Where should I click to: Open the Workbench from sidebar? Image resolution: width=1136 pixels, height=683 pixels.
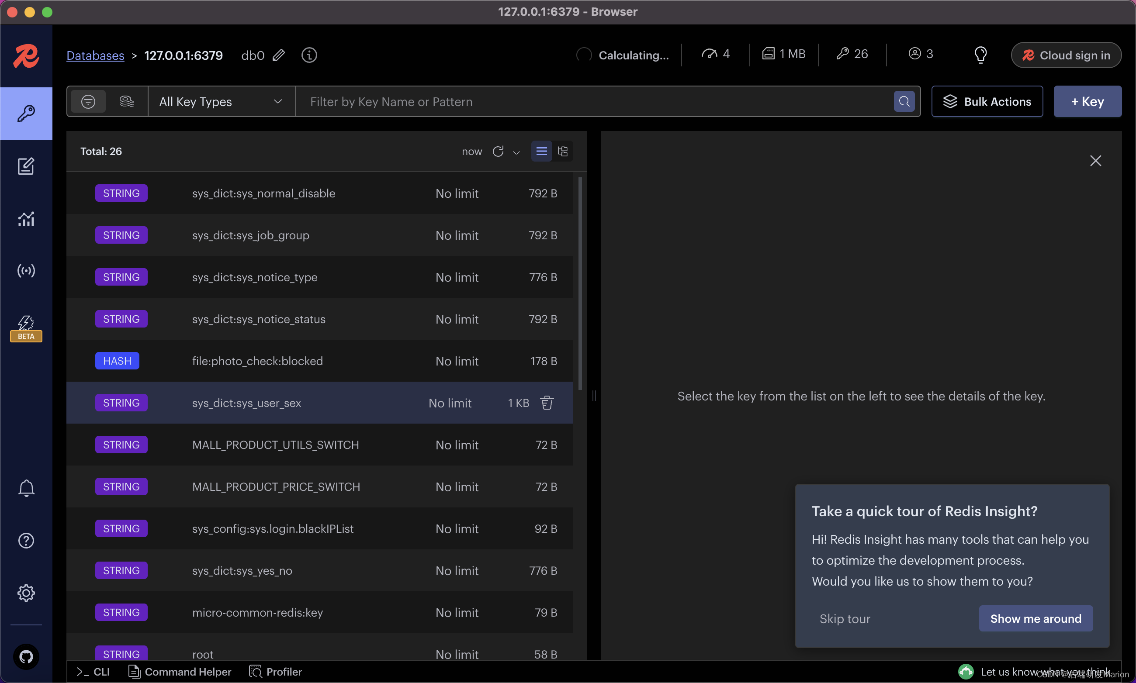26,166
